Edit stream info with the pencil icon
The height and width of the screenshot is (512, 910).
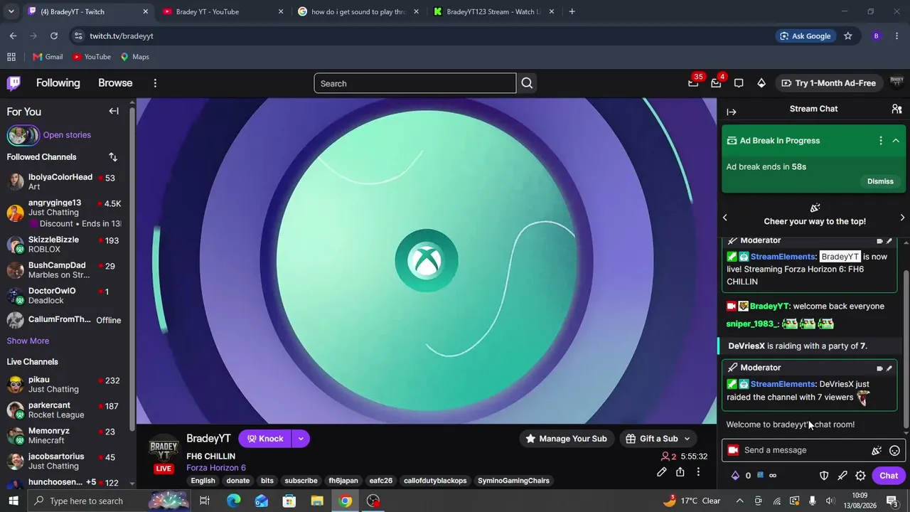point(662,472)
